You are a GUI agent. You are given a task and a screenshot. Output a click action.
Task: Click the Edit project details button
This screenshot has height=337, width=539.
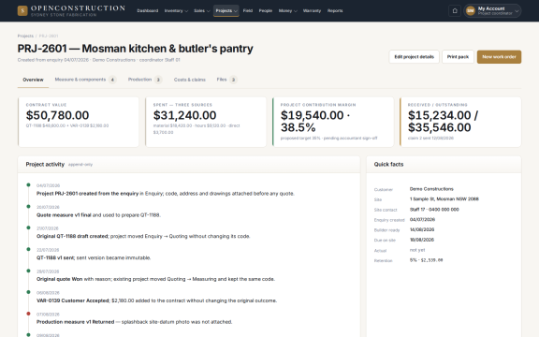[x=414, y=57]
